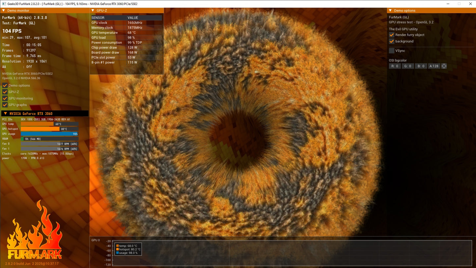Select the PCIe slot power row
Screen dimensions: 476x268
pyautogui.click(x=126, y=57)
